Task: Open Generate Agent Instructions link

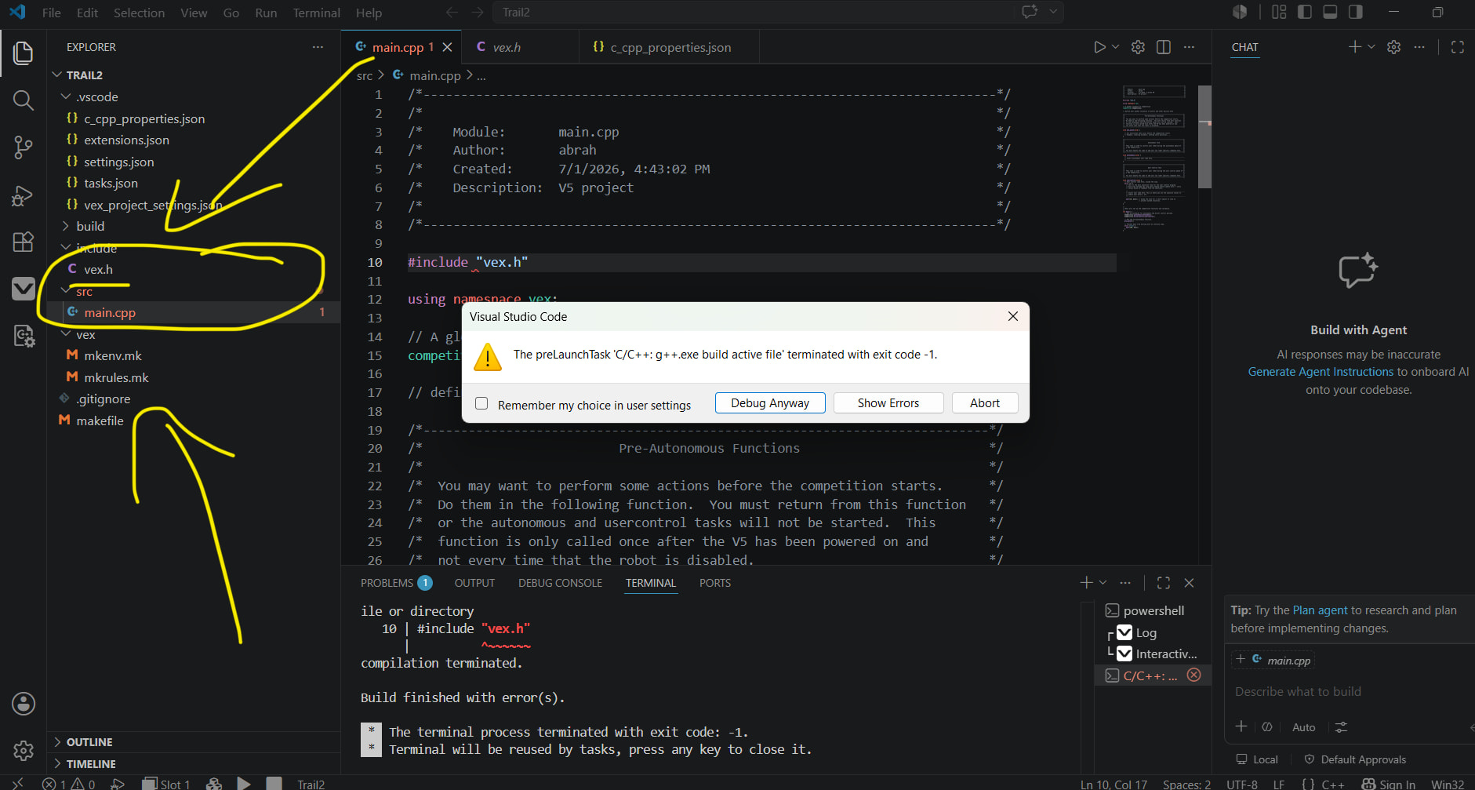Action: point(1321,372)
